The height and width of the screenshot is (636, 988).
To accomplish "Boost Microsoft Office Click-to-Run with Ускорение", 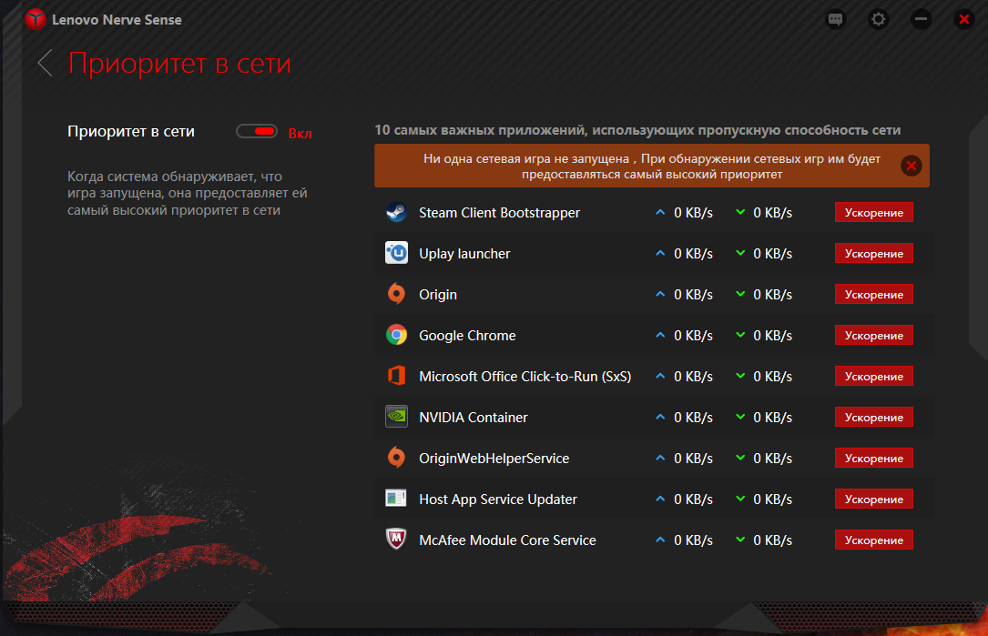I will tap(874, 376).
